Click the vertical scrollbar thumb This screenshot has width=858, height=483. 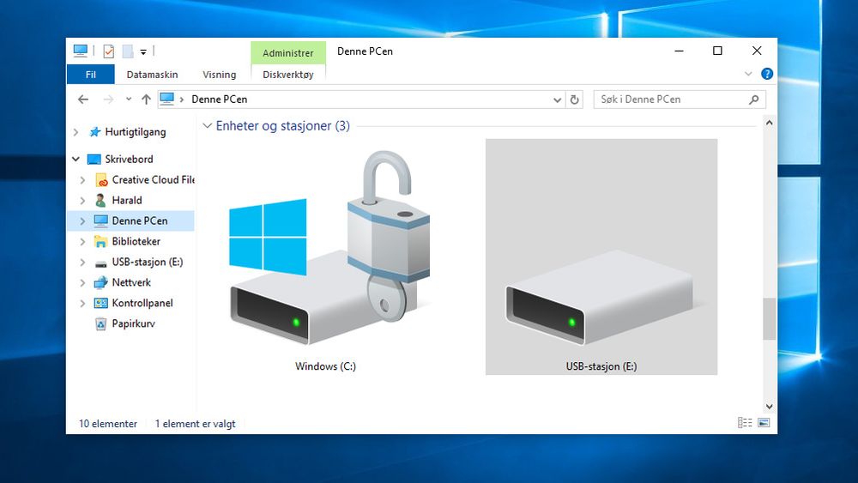(770, 319)
